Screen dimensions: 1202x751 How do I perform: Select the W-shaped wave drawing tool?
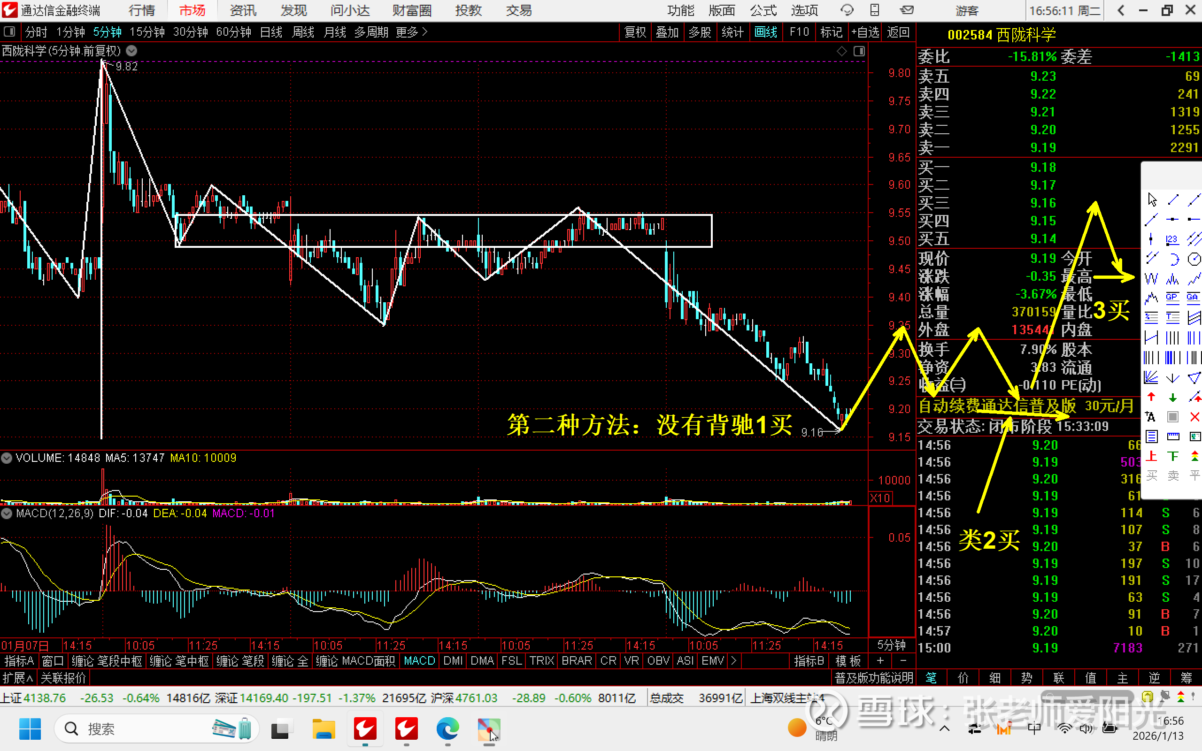pyautogui.click(x=1151, y=279)
